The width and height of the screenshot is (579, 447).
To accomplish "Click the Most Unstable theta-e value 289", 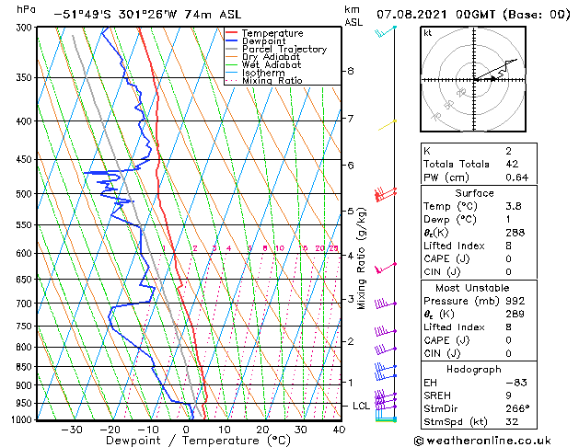I will coord(515,315).
